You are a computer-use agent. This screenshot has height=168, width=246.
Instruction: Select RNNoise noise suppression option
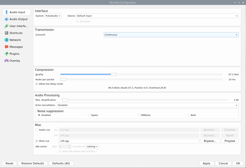(x=139, y=115)
